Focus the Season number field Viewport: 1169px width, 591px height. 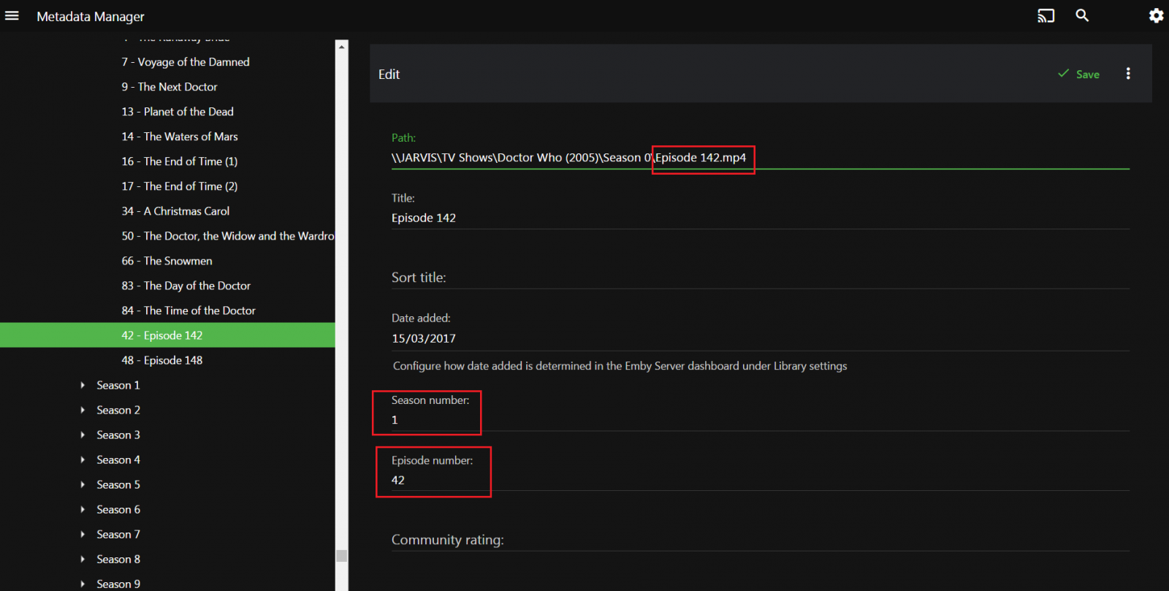click(760, 420)
